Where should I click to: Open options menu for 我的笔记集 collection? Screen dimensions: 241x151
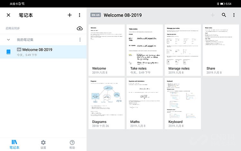(80, 40)
